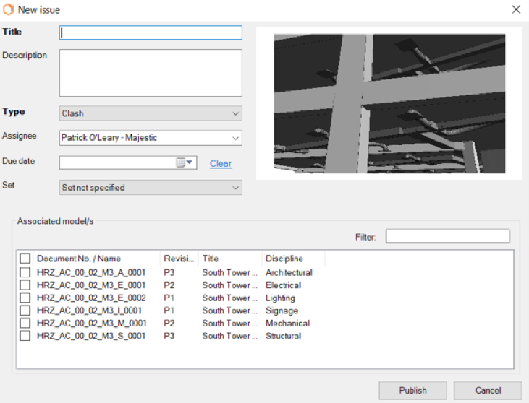Sort by Document No. / Name column

[x=79, y=259]
